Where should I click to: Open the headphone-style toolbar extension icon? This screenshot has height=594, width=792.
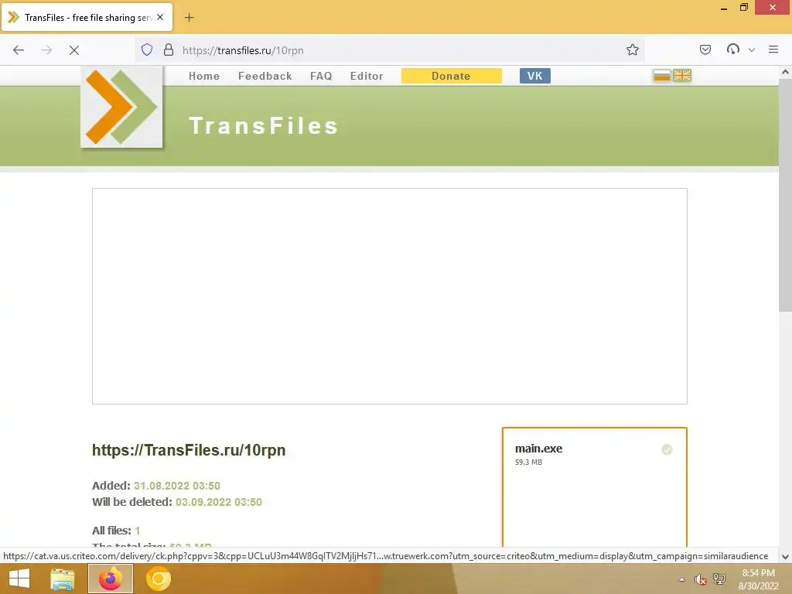coord(733,49)
